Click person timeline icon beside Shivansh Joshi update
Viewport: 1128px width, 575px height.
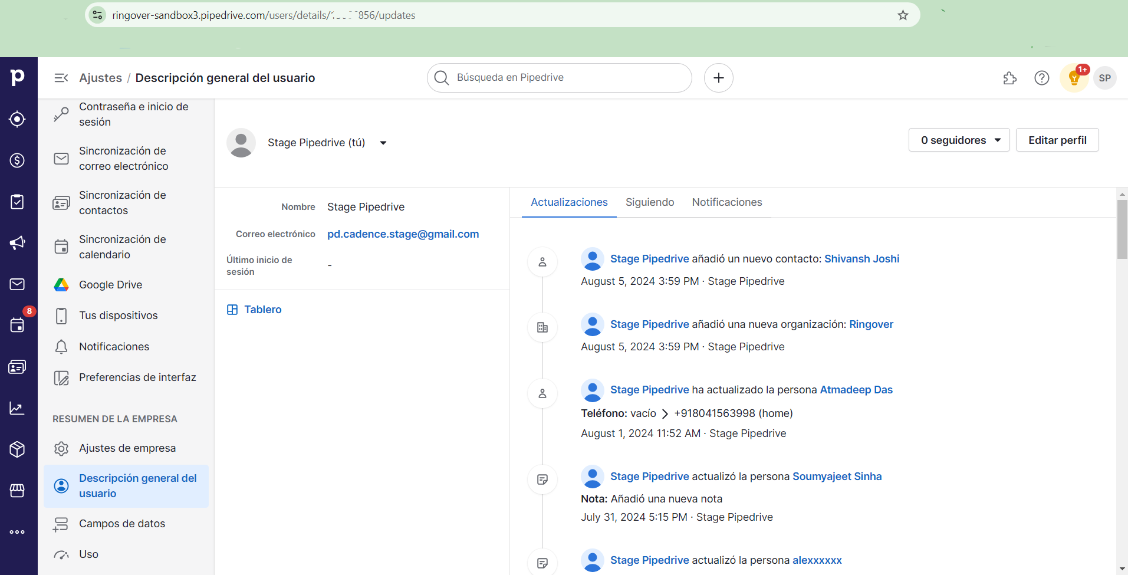pyautogui.click(x=542, y=262)
